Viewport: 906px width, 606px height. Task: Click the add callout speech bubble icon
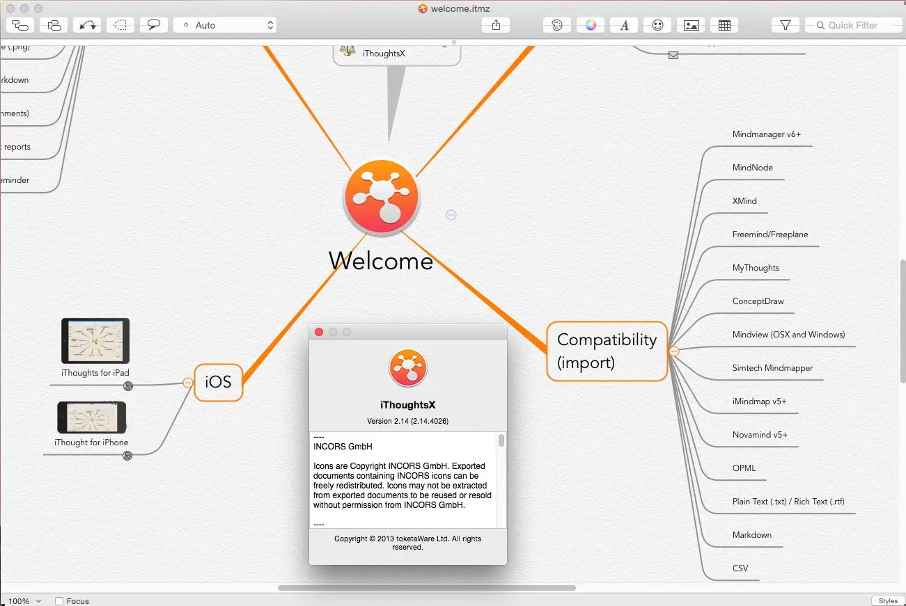pyautogui.click(x=154, y=25)
